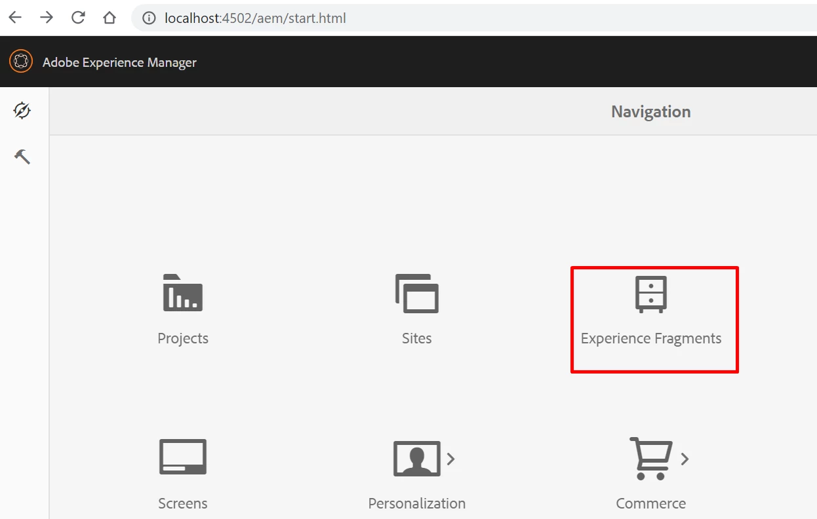Click the Adobe Experience Manager title text
This screenshot has height=519, width=817.
[119, 62]
